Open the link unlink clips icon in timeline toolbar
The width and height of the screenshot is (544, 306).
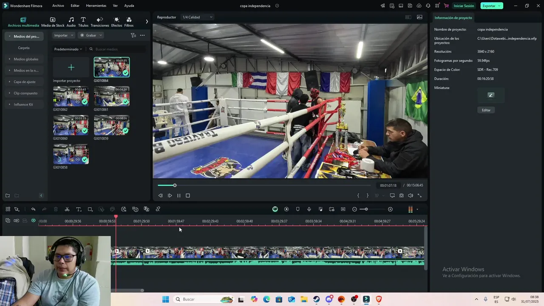158,209
